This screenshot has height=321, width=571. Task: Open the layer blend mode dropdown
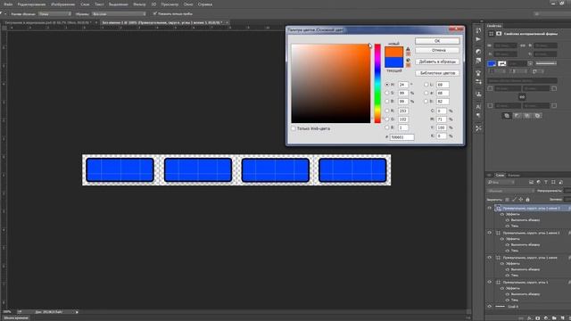pyautogui.click(x=510, y=191)
